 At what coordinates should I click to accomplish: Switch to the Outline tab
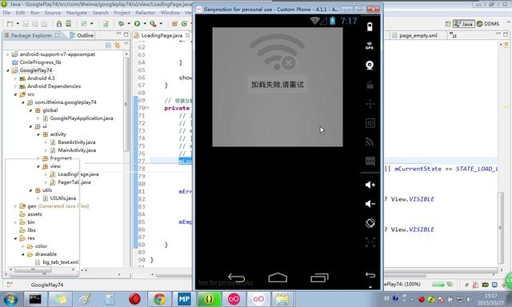[x=82, y=35]
